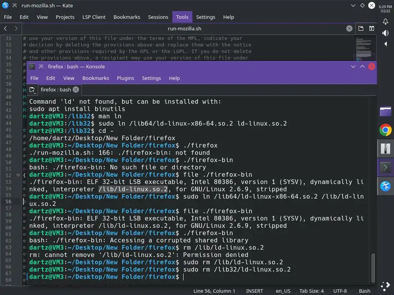Open the Bash syntax mode selector

click(x=365, y=291)
